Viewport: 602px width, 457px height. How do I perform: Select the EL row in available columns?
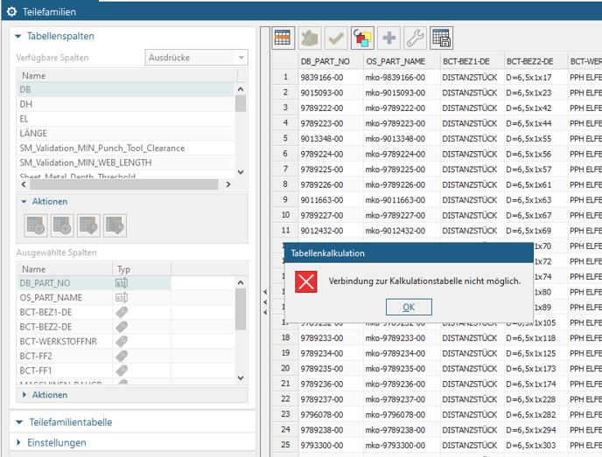(126, 119)
